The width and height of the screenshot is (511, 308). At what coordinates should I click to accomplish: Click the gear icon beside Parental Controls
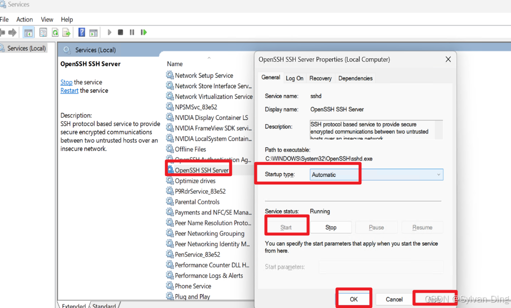coord(170,202)
